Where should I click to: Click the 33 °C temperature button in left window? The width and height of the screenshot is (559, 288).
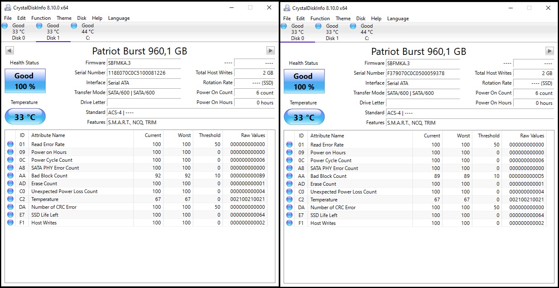tap(25, 117)
